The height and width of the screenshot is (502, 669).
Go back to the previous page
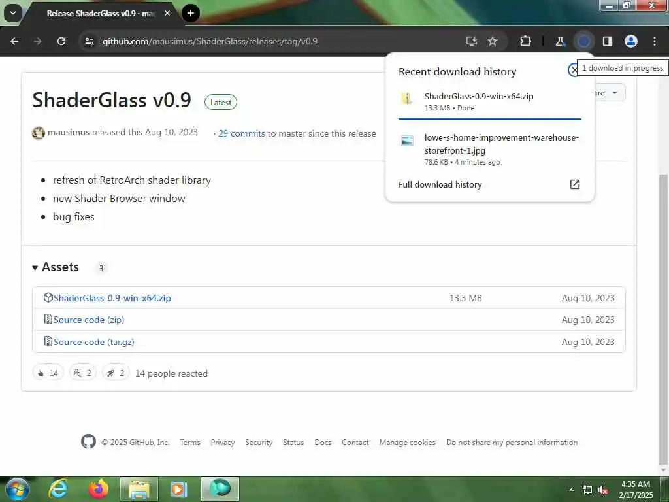point(14,41)
